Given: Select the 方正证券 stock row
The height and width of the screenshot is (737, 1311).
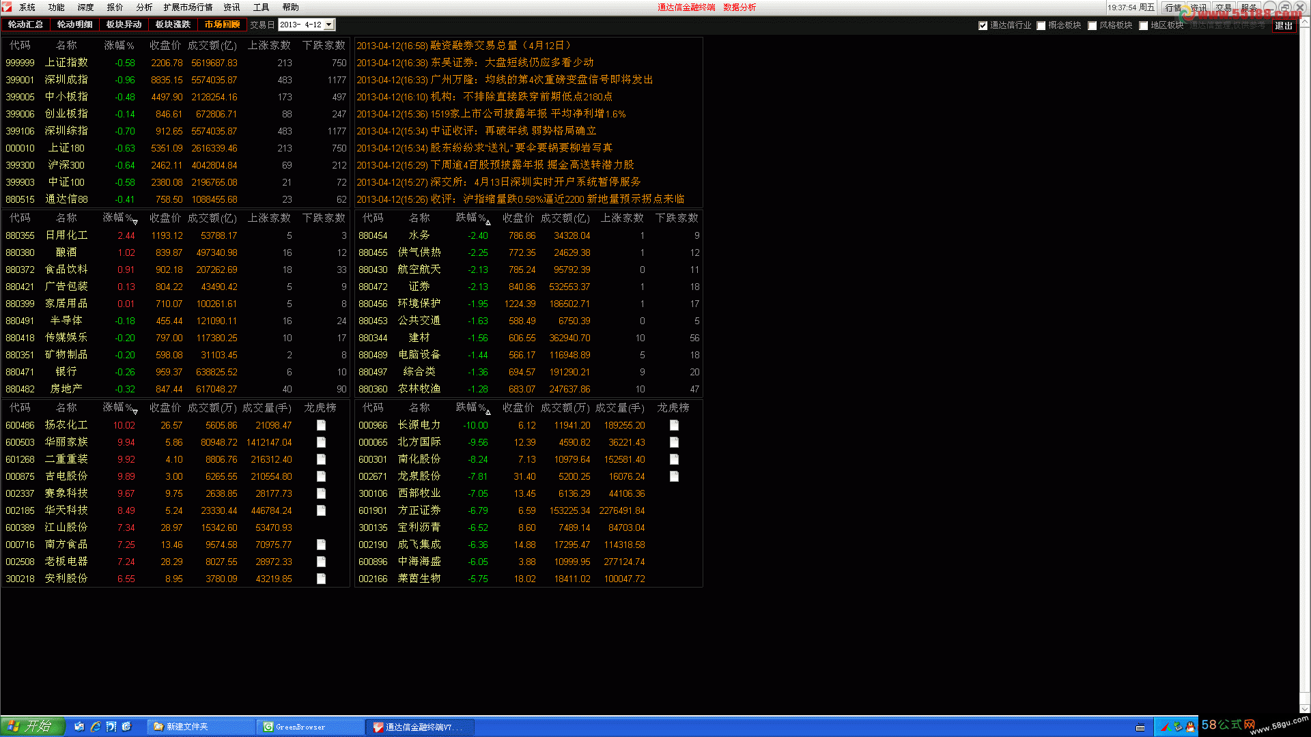Looking at the screenshot, I should coord(528,510).
